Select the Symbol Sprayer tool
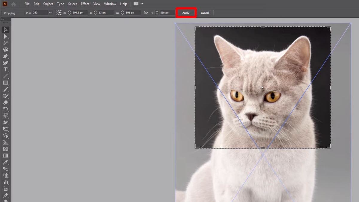The image size is (359, 202). [5, 175]
